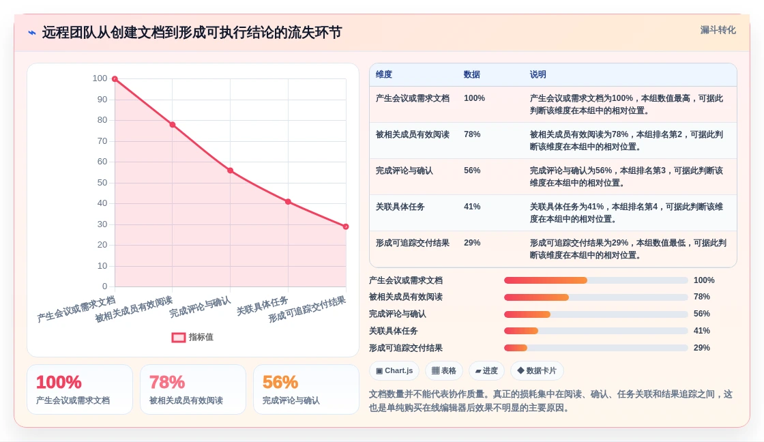The width and height of the screenshot is (764, 442).
Task: Click the 漏斗转化 tag in the header
Action: click(x=718, y=30)
